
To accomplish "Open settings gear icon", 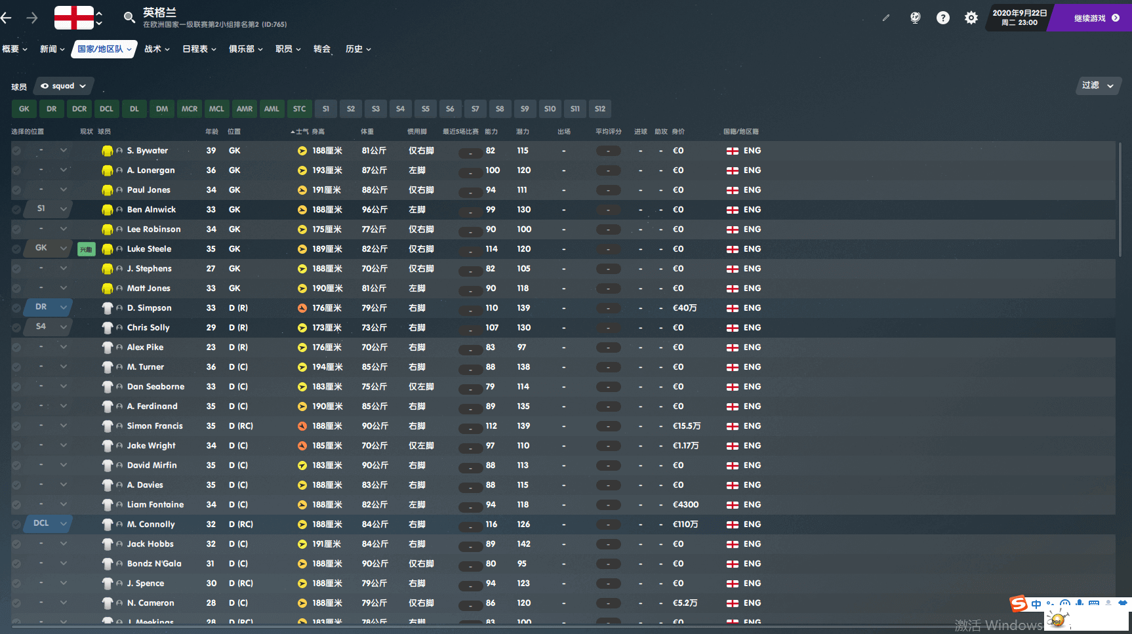I will click(971, 18).
